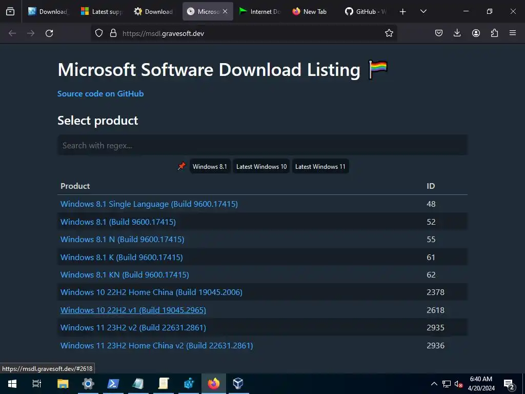The width and height of the screenshot is (525, 394).
Task: Open Task View in the taskbar
Action: click(x=37, y=384)
